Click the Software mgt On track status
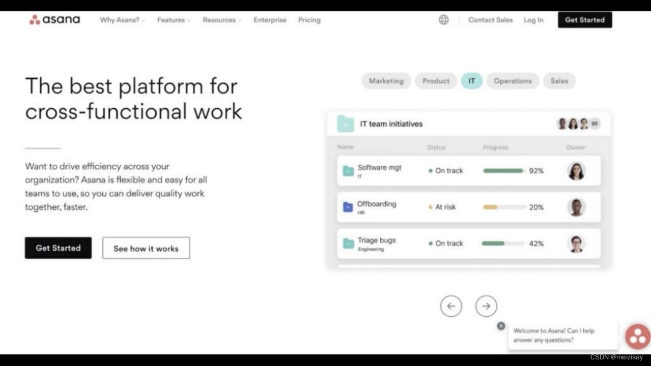Viewport: 651px width, 366px height. [446, 171]
